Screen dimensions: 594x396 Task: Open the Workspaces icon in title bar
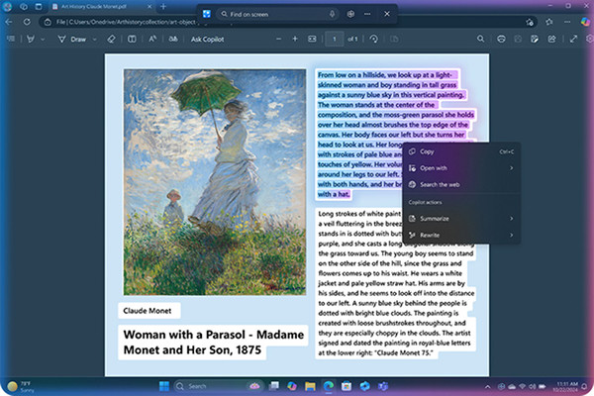coord(24,7)
